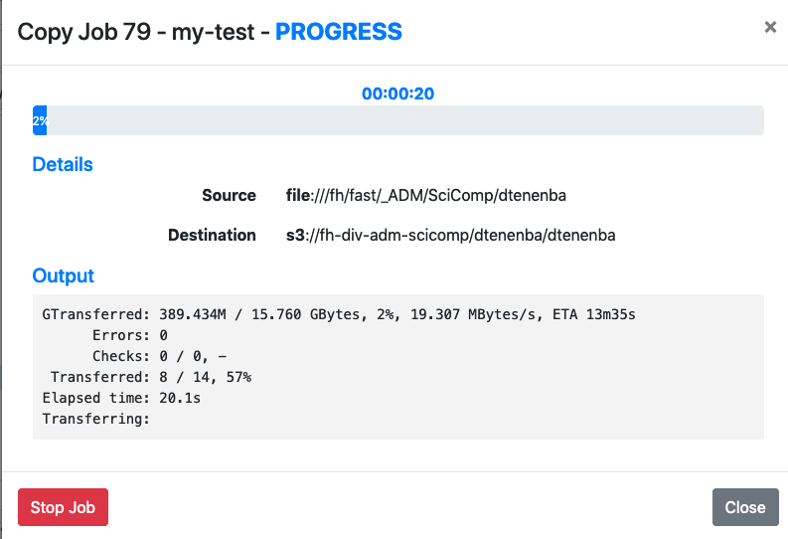This screenshot has height=539, width=788.
Task: Click the Transferring: output line
Action: (x=96, y=419)
